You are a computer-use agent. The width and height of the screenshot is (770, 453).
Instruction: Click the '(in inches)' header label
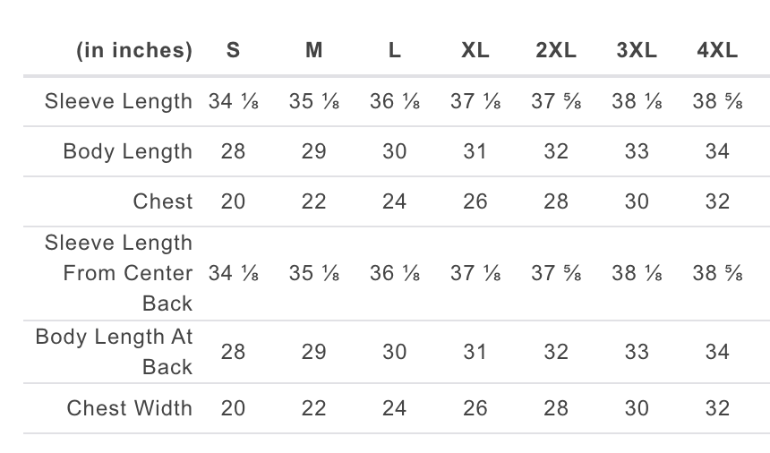[134, 50]
